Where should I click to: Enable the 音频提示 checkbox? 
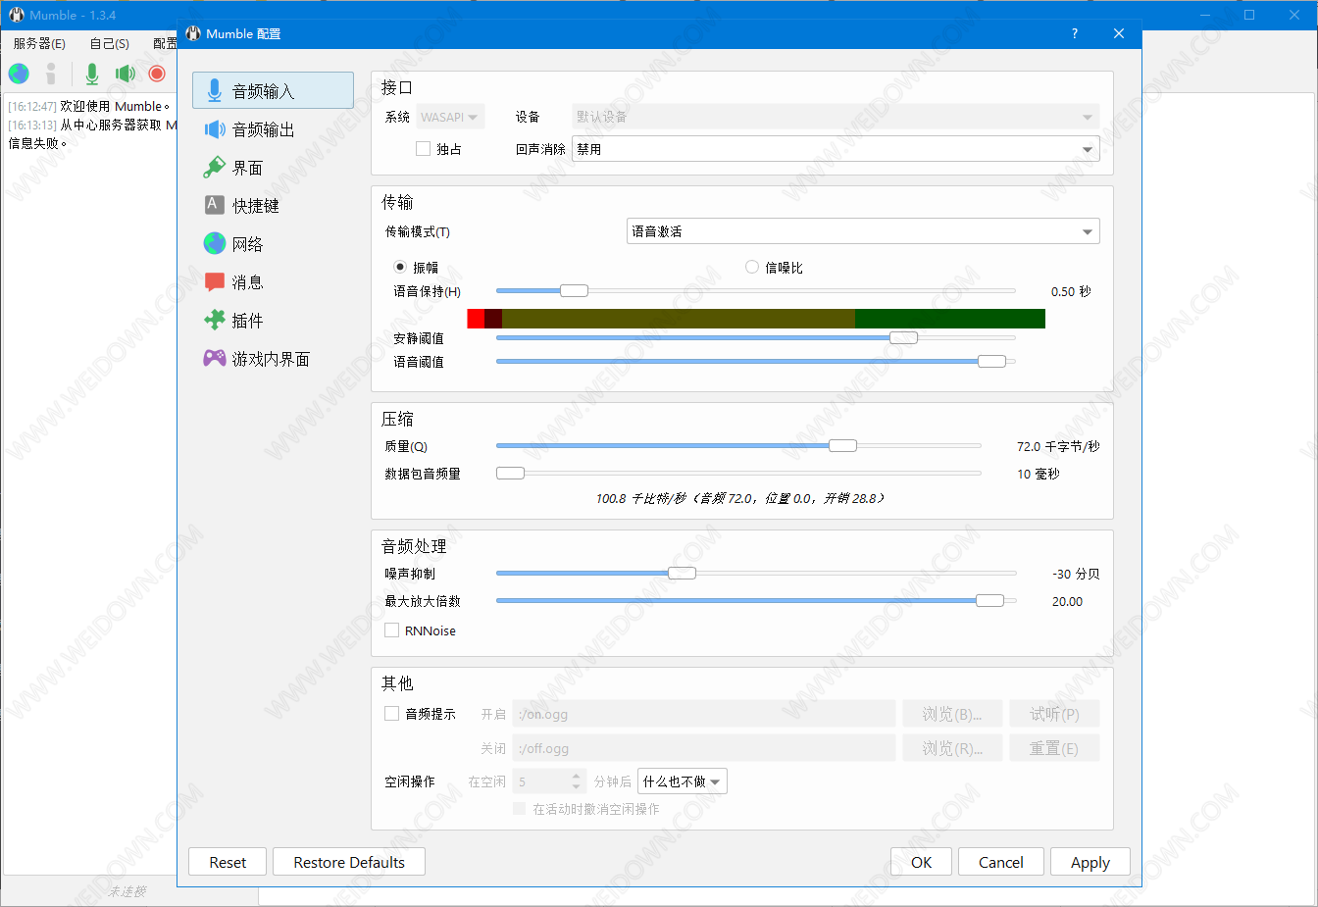(x=392, y=714)
